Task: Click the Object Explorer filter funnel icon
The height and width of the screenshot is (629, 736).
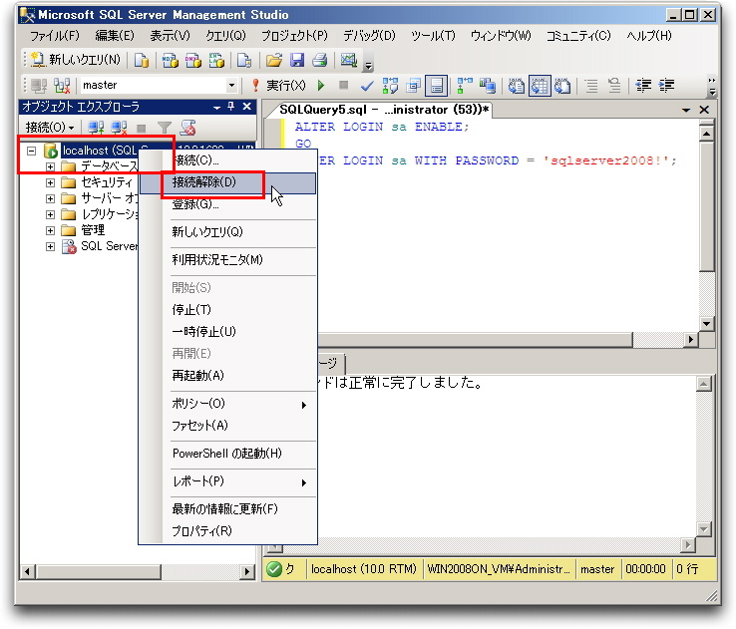Action: pyautogui.click(x=165, y=128)
